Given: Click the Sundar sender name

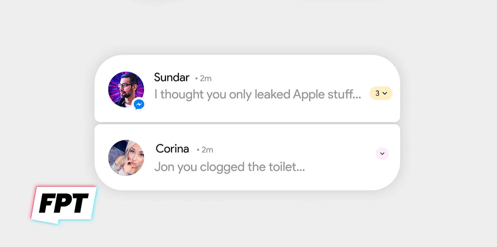Looking at the screenshot, I should click(x=171, y=77).
